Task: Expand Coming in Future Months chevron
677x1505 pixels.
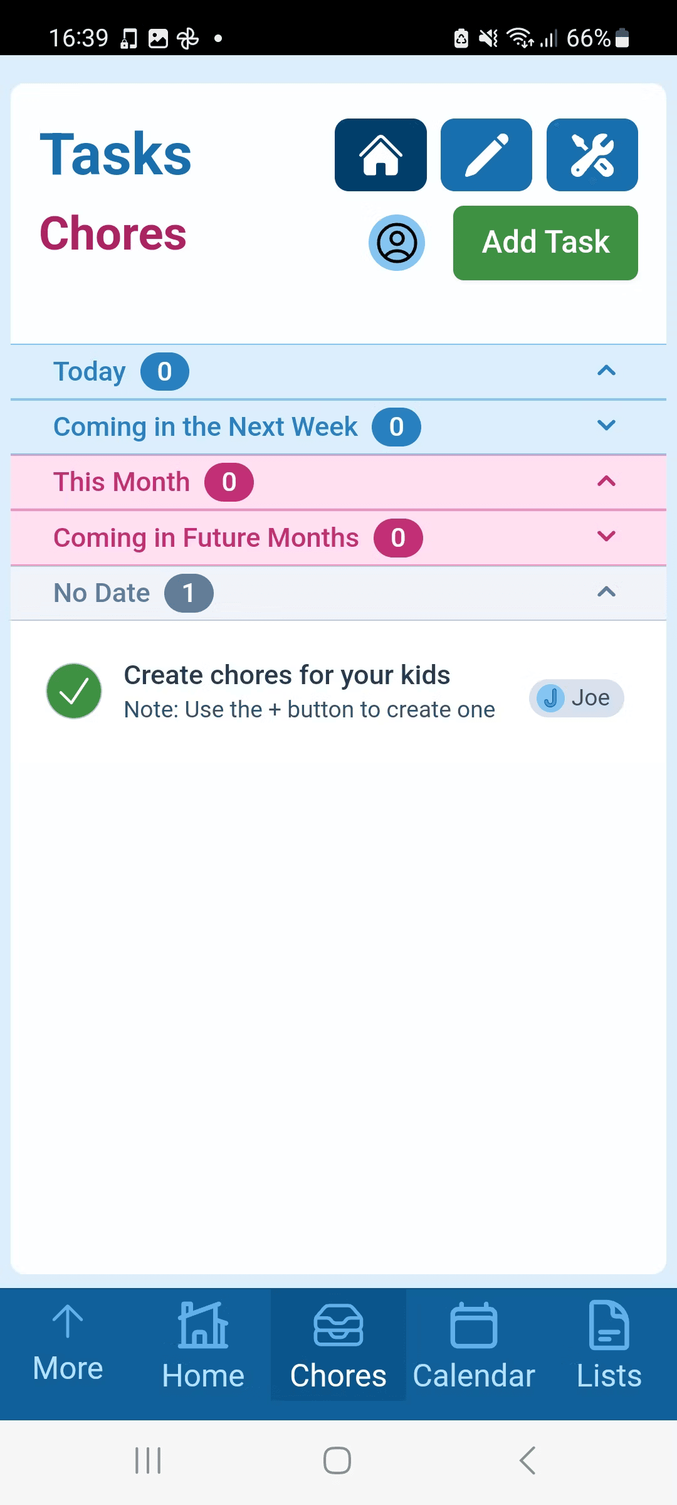Action: [x=606, y=537]
